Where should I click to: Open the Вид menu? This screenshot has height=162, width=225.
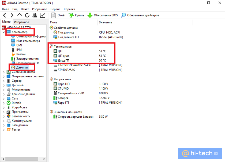(x=15, y=9)
